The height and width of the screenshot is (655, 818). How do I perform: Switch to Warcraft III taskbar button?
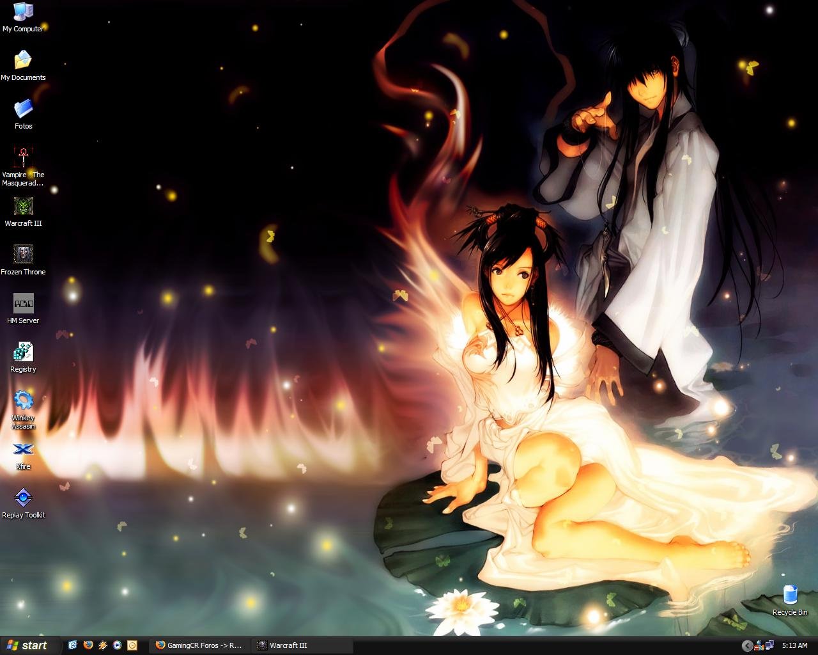click(x=302, y=645)
